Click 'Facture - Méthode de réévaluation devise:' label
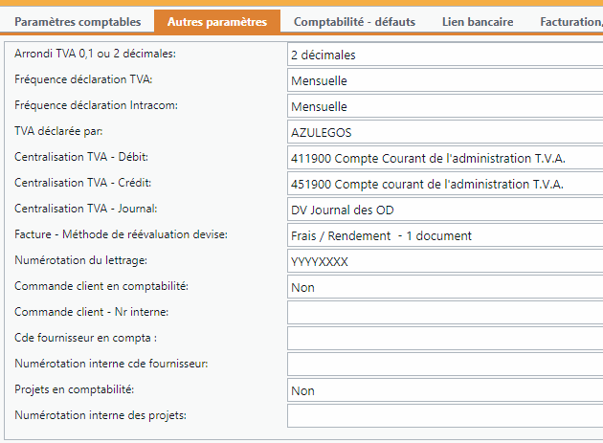The height and width of the screenshot is (443, 603). [x=121, y=234]
